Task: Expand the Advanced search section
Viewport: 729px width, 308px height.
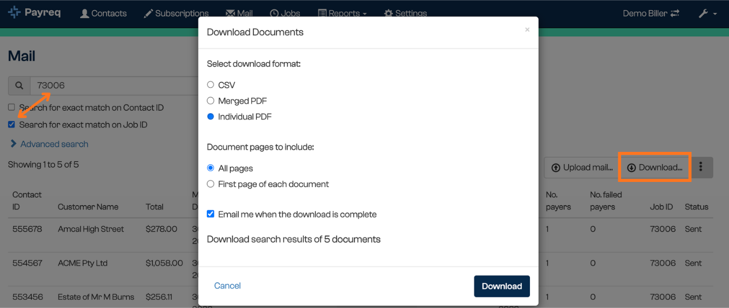Action: click(x=49, y=144)
